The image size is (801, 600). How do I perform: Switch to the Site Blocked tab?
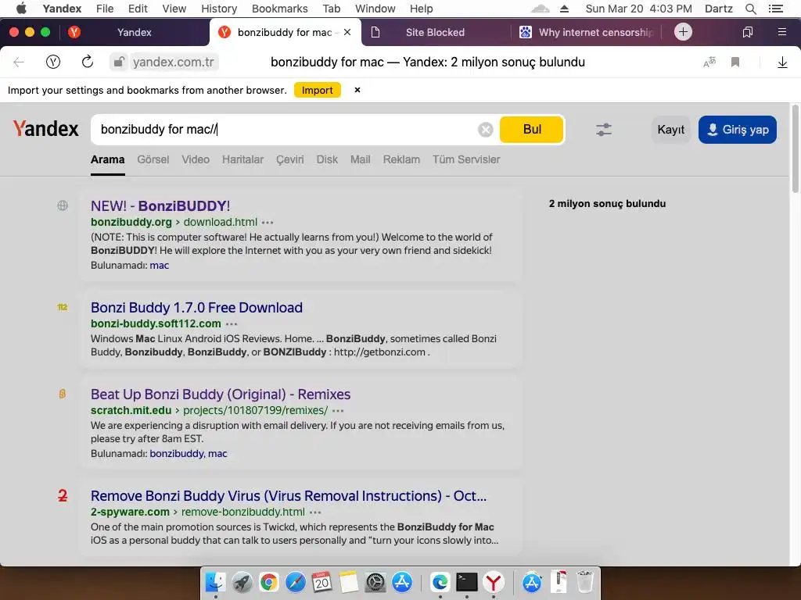435,32
